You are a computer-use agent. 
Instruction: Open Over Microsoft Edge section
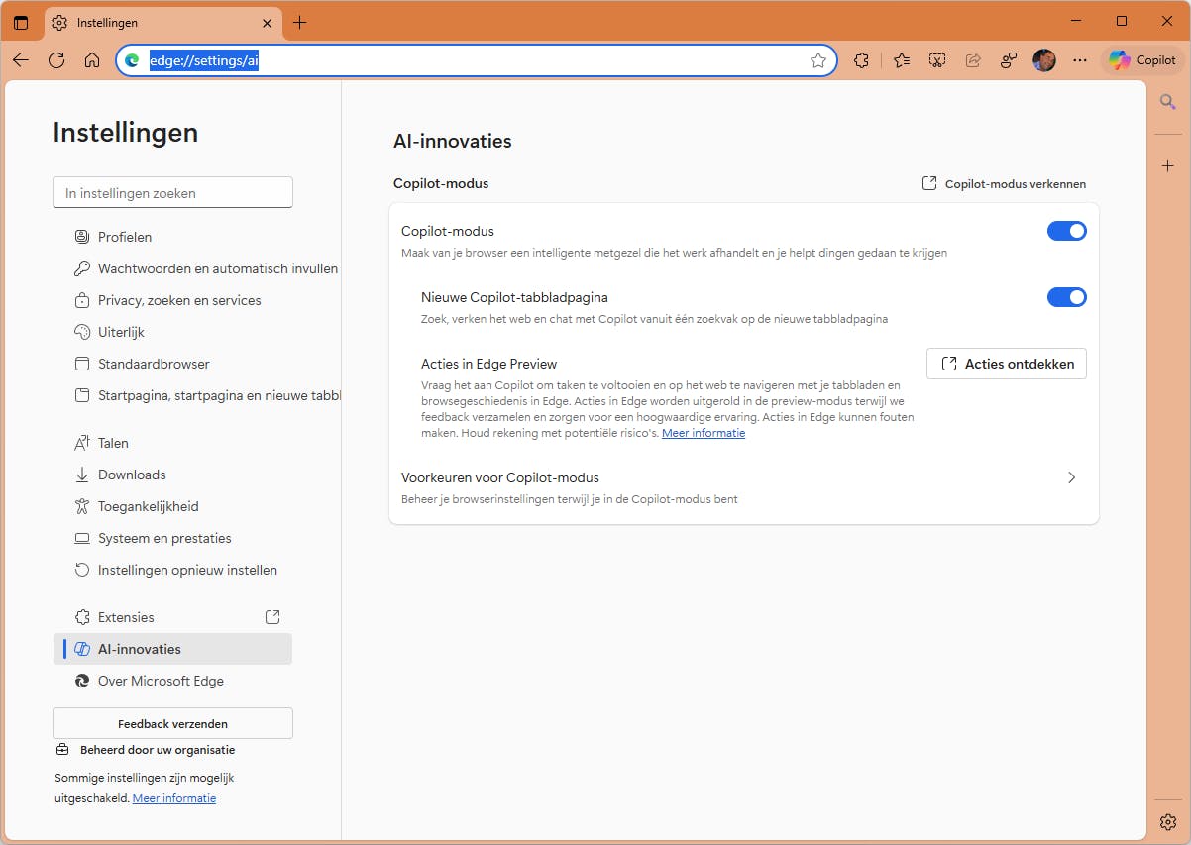click(172, 681)
